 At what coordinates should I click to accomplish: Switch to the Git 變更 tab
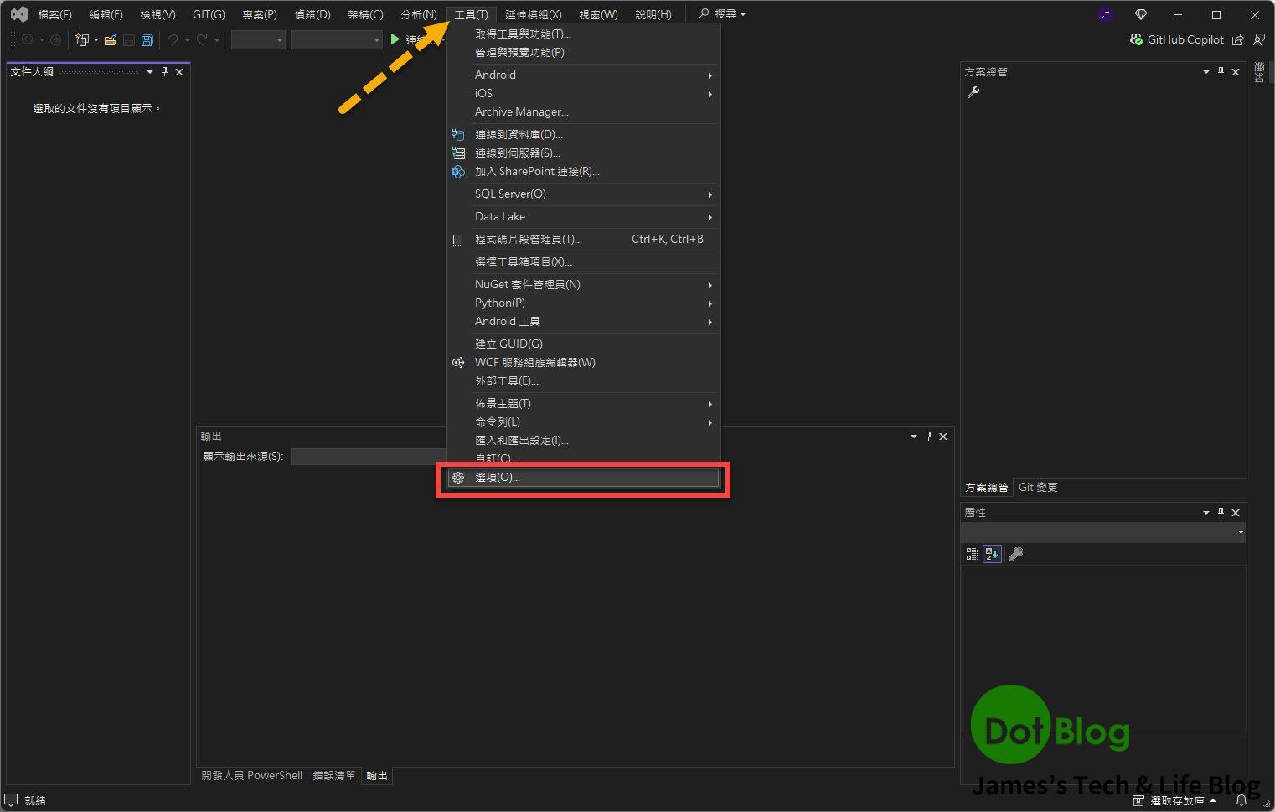1038,487
